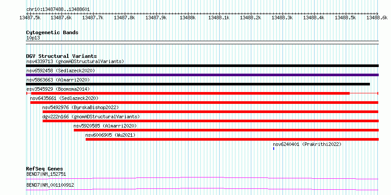
Task: Click the 13488.2k ruler position
Action: (x=250, y=18)
